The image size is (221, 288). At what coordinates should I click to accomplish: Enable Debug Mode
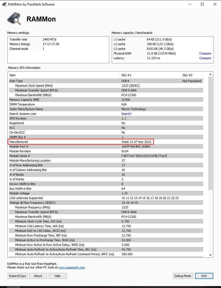[x=183, y=276]
